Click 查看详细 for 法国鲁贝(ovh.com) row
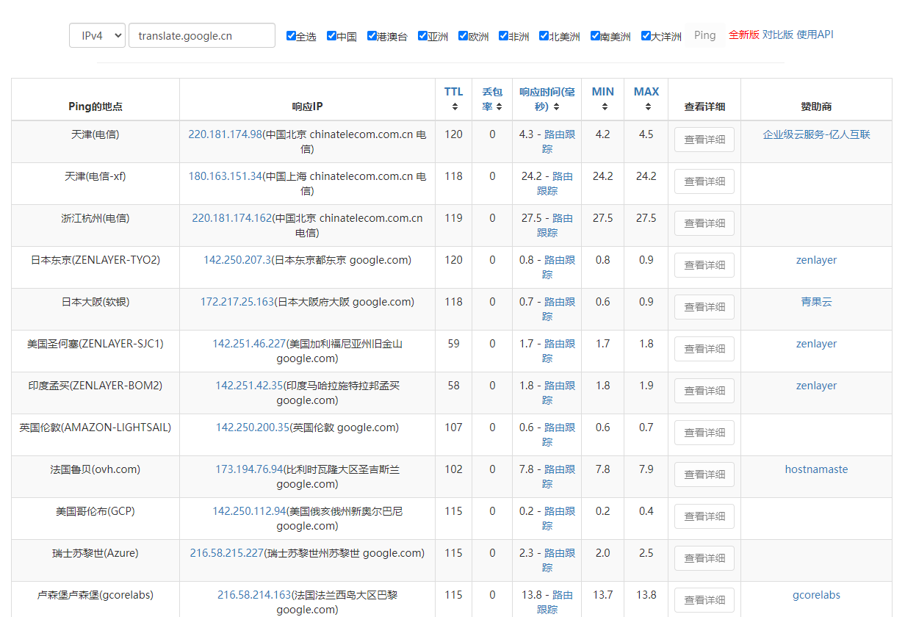 click(x=704, y=475)
